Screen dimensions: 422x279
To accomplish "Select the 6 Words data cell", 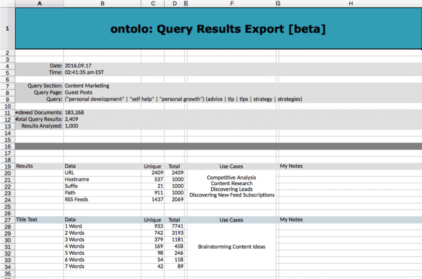I will coord(102,260).
